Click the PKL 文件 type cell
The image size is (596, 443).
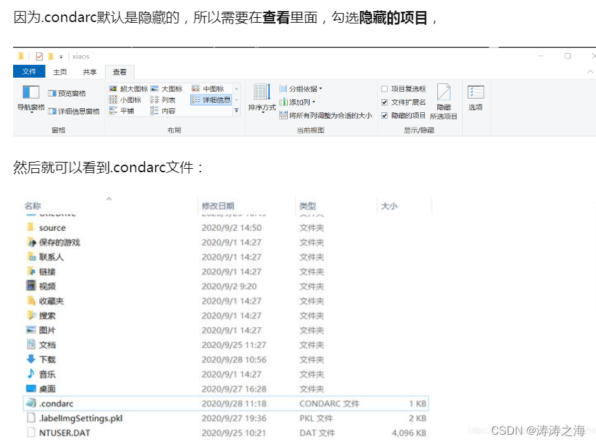(x=316, y=418)
